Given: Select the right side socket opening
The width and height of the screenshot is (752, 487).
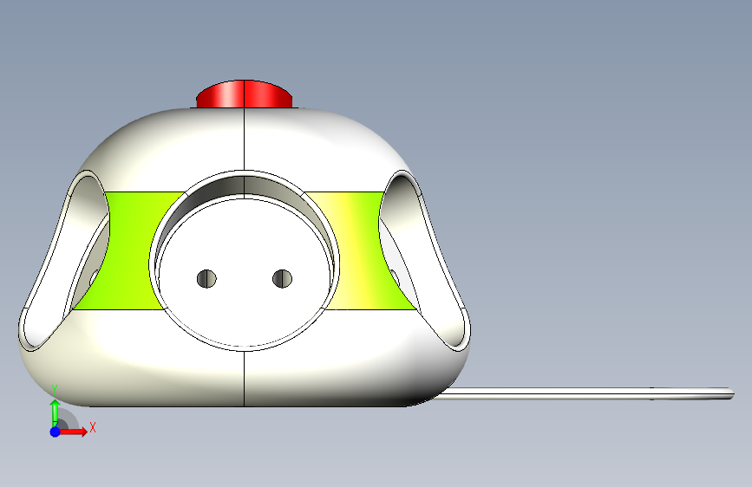Looking at the screenshot, I should coord(424,261).
